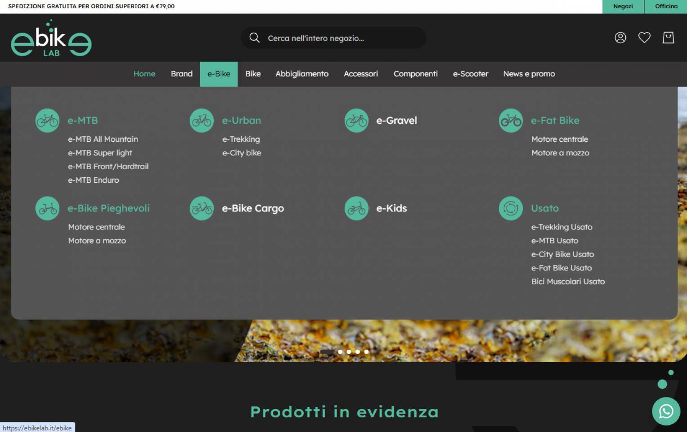The width and height of the screenshot is (687, 432).
Task: Click the e-Bike Cargo icon
Action: coord(202,208)
